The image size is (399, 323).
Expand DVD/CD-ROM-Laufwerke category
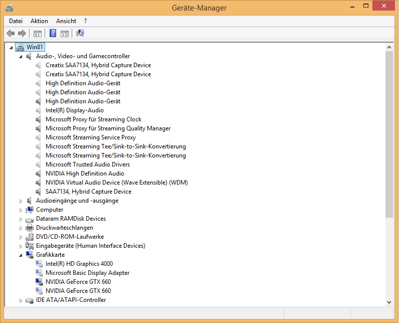21,237
